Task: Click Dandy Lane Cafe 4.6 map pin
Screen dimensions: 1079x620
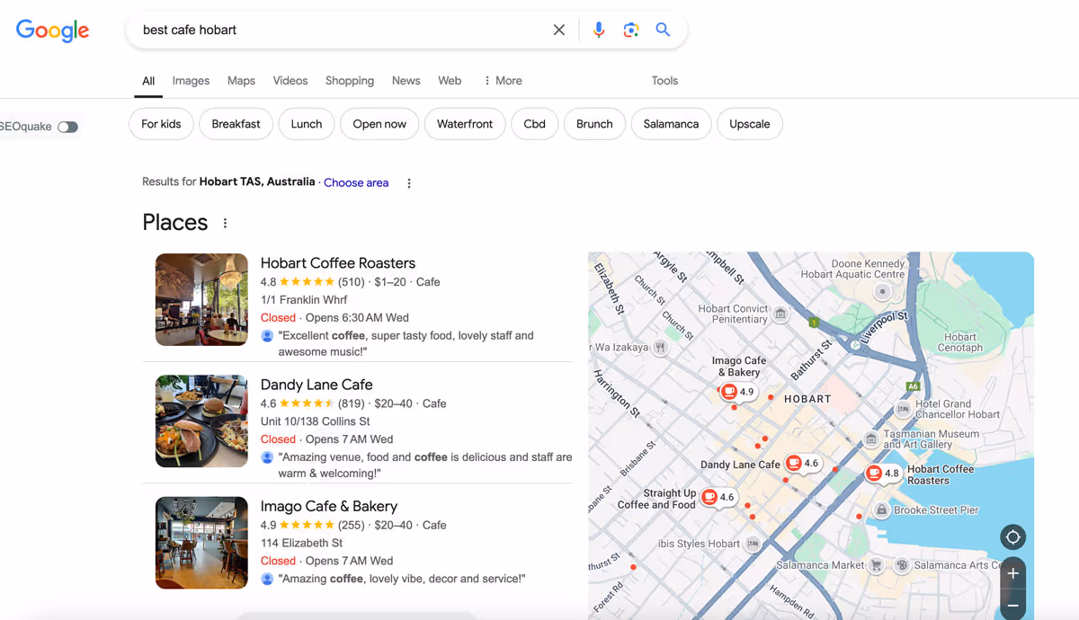Action: click(x=802, y=464)
